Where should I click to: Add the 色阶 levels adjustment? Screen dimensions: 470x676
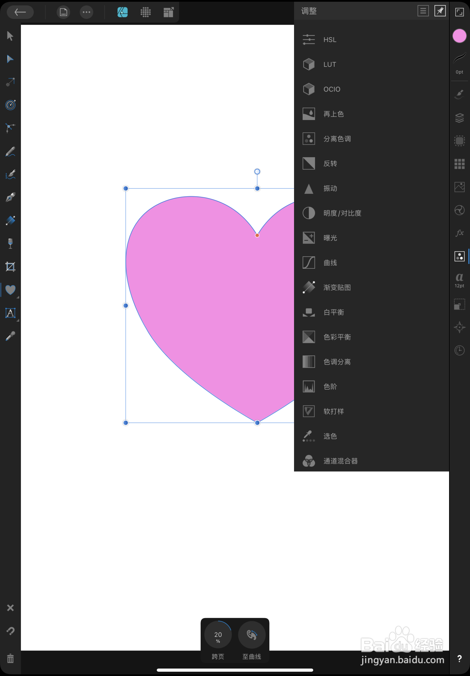371,386
